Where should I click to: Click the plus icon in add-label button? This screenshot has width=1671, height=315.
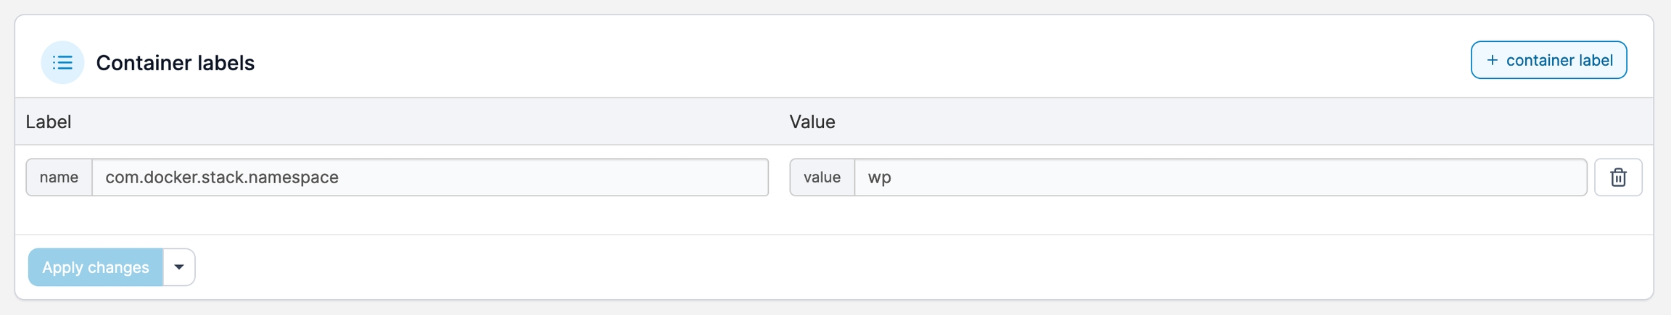tap(1492, 60)
